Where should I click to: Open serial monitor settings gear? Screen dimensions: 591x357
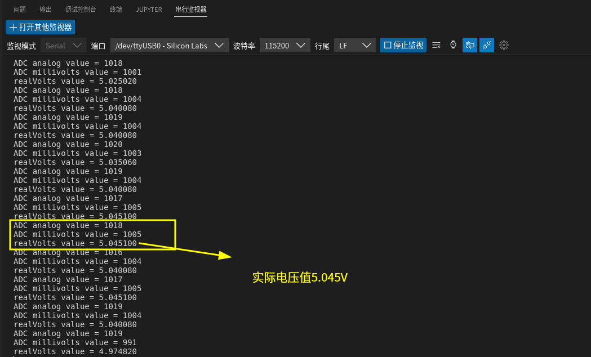coord(504,45)
